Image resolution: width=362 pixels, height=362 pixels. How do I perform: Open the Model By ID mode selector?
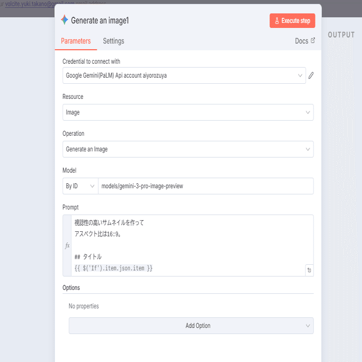click(80, 186)
